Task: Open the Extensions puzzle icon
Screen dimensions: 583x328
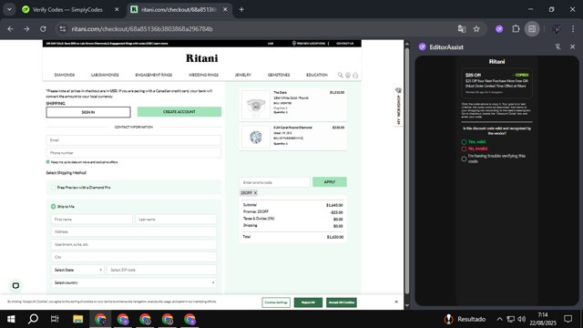Action: [516, 29]
